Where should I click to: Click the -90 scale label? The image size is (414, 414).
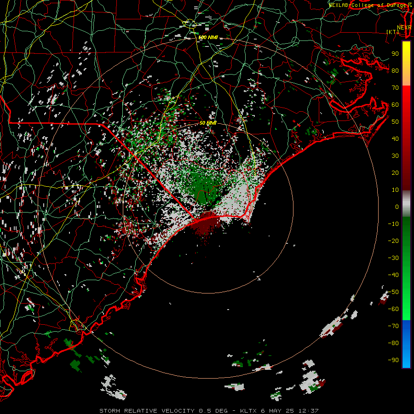[393, 360]
